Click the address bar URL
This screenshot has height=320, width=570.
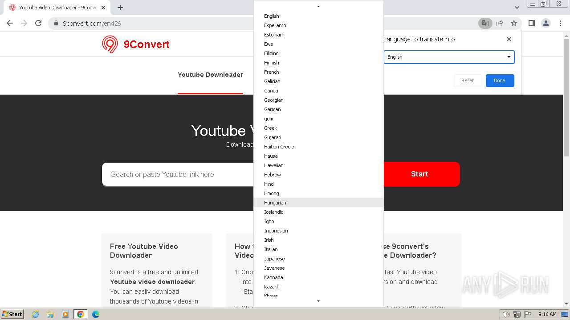(92, 24)
